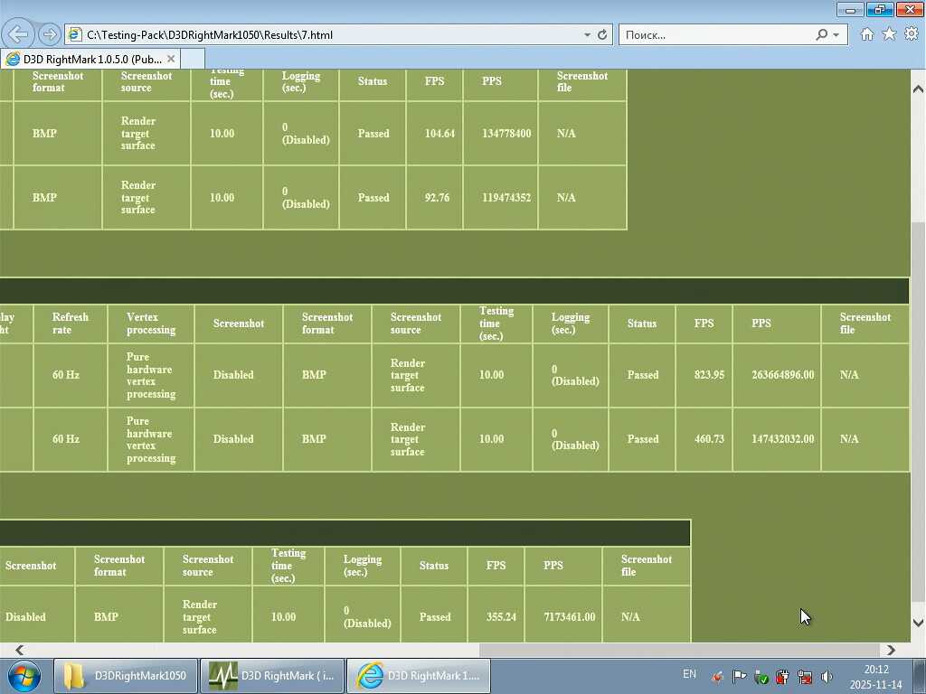Refresh the page with the reload icon
Image resolution: width=926 pixels, height=694 pixels.
(x=602, y=35)
